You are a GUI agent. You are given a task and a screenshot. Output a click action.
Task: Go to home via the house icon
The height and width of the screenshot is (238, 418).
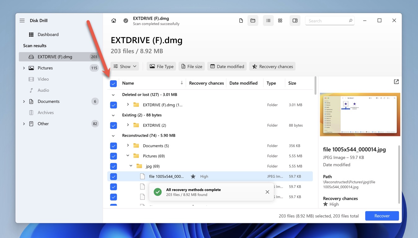114,20
